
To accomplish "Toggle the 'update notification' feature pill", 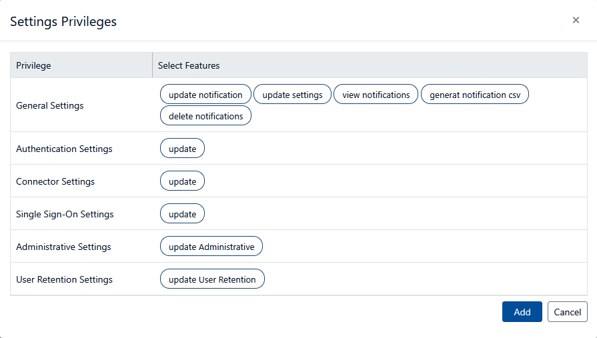I will (x=205, y=95).
